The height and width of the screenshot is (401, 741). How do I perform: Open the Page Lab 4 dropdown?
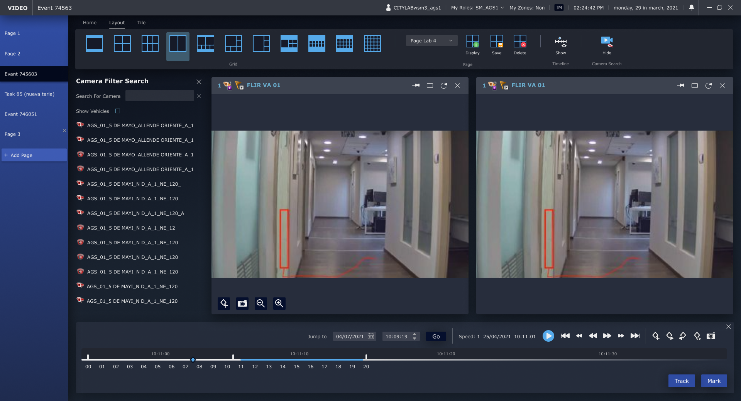pos(431,40)
